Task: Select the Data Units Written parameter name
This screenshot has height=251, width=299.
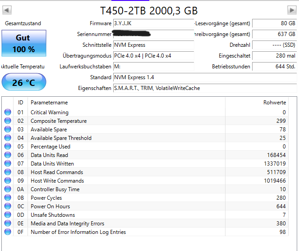Action: coord(52,164)
